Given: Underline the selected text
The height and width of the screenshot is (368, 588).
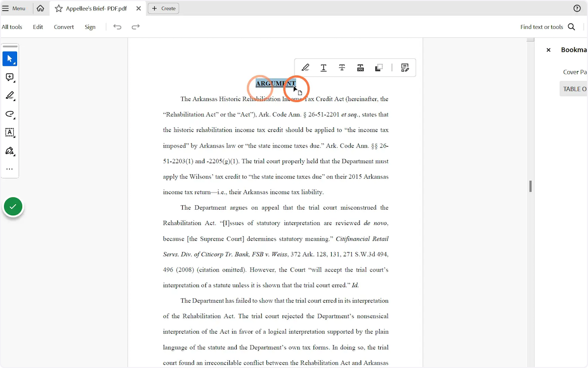Looking at the screenshot, I should (x=323, y=68).
